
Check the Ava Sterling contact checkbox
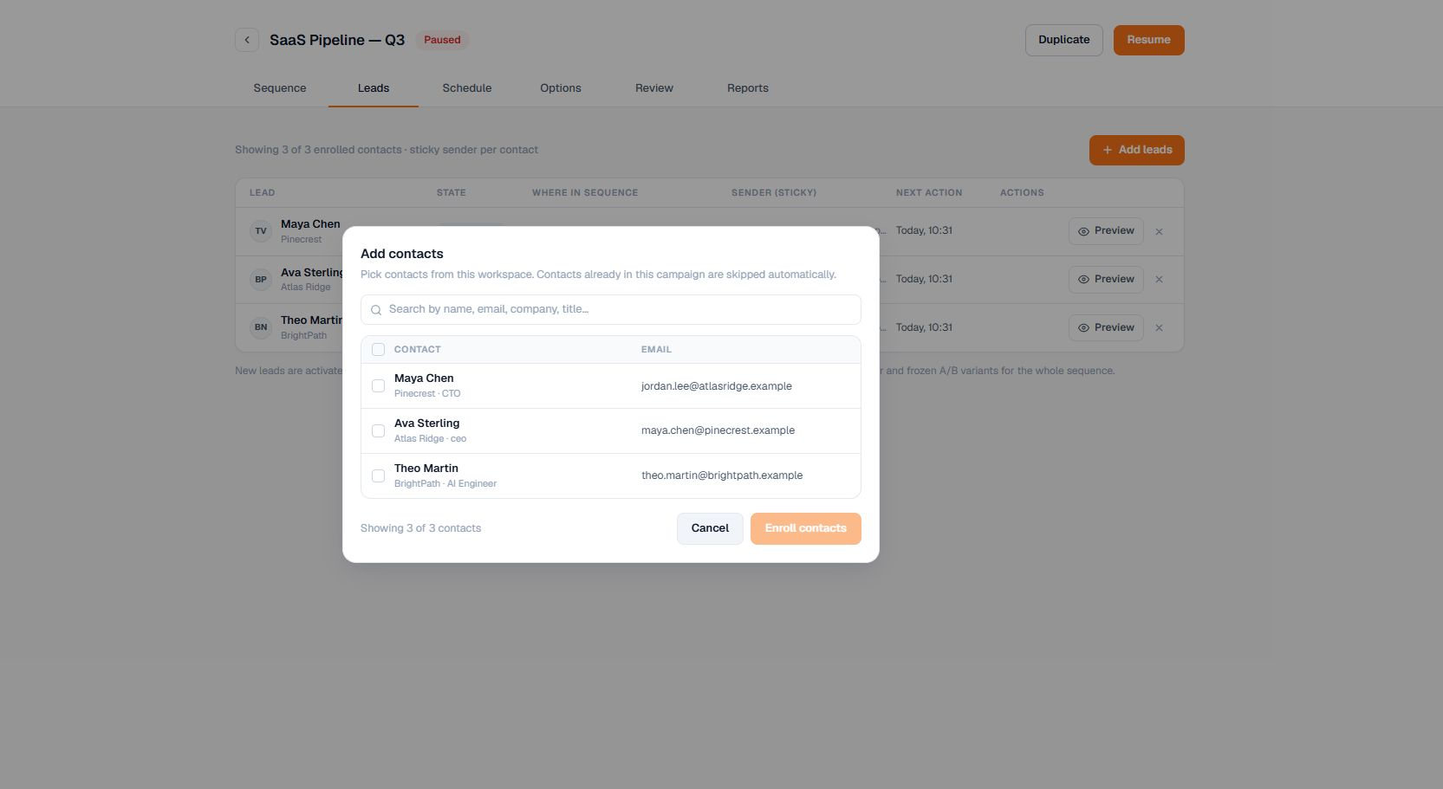(x=378, y=431)
